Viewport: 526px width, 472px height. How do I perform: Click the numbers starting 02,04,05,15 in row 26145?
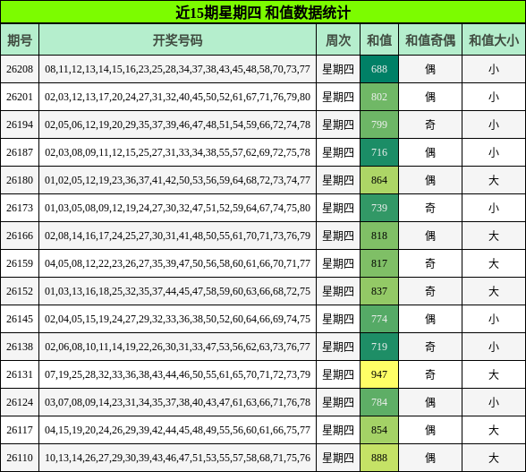(x=177, y=319)
